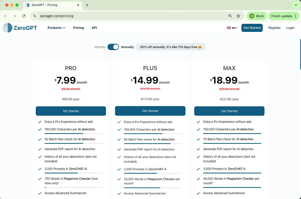Image resolution: width=301 pixels, height=199 pixels.
Task: Click checkmark beside PLUS Access Advanced Summarizer
Action: (119, 193)
